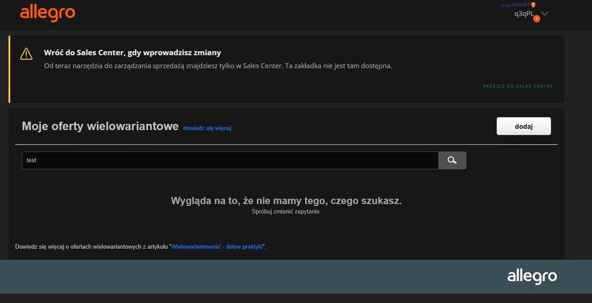Click the 'Dowiedz się więcej o ofertach' footer sentence
Image resolution: width=592 pixels, height=303 pixels.
(x=92, y=246)
